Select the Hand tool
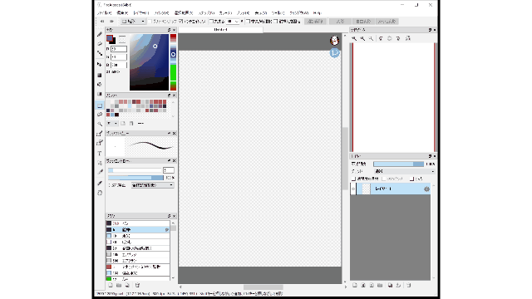Screen dimensions: 532x299 100,193
